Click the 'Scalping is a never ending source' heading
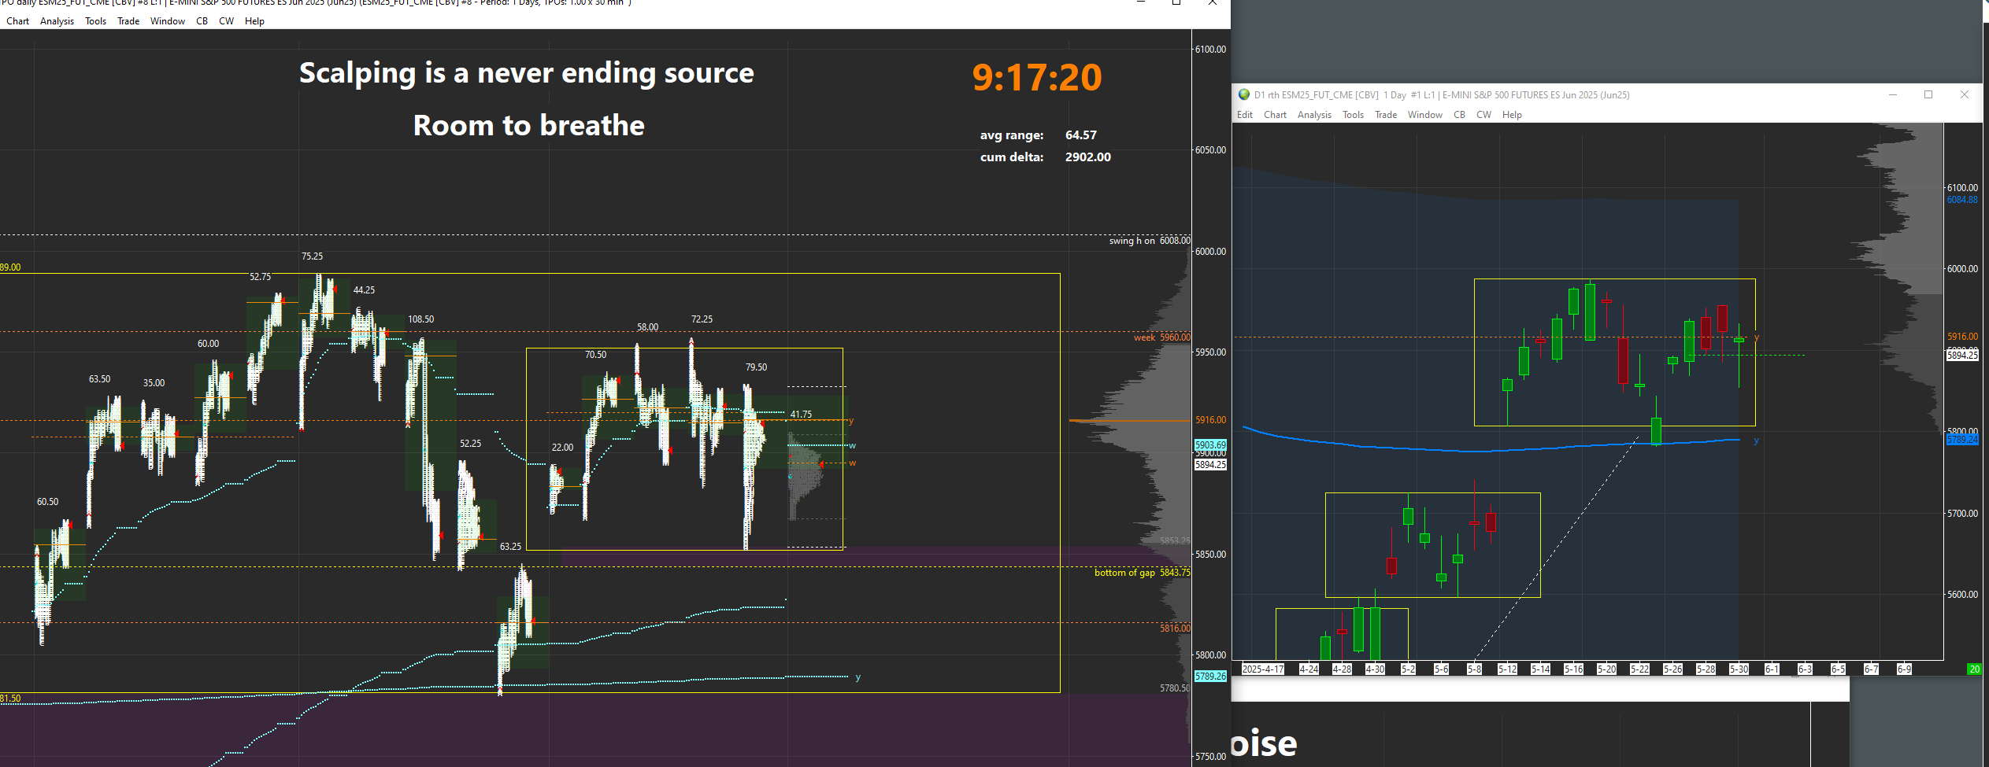This screenshot has height=767, width=1989. 527,73
